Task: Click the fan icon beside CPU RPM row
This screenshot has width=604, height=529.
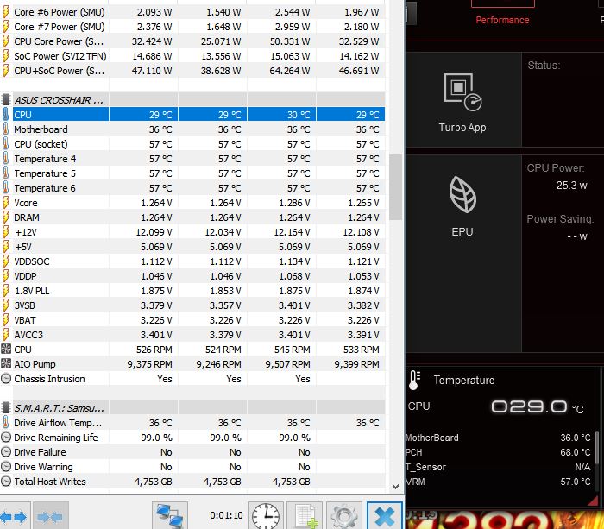Action: (6, 349)
